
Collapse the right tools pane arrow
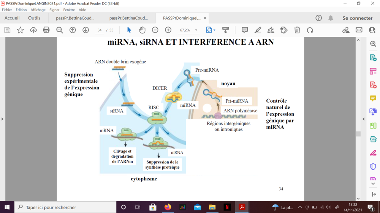363,119
